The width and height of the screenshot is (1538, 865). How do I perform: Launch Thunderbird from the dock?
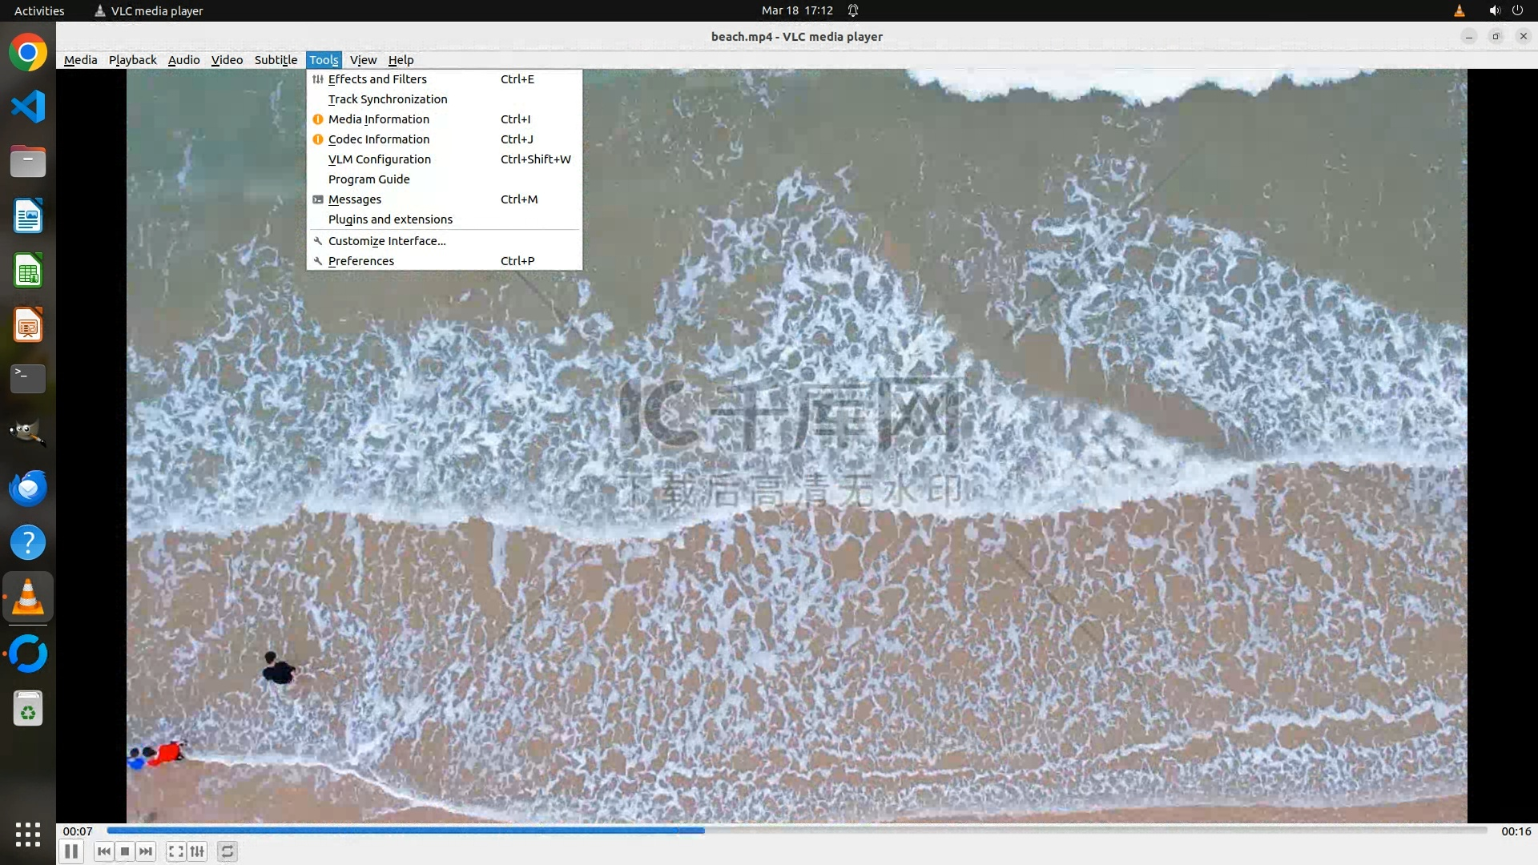pyautogui.click(x=28, y=488)
